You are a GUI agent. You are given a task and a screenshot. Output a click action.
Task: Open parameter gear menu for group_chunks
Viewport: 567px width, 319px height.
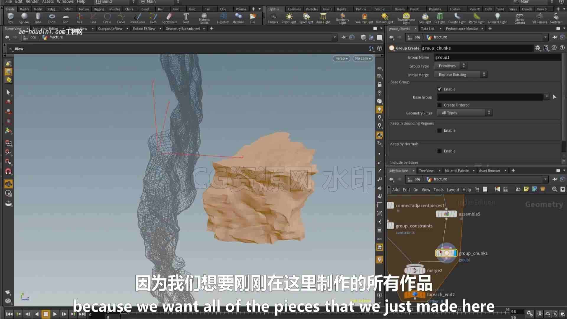point(537,48)
